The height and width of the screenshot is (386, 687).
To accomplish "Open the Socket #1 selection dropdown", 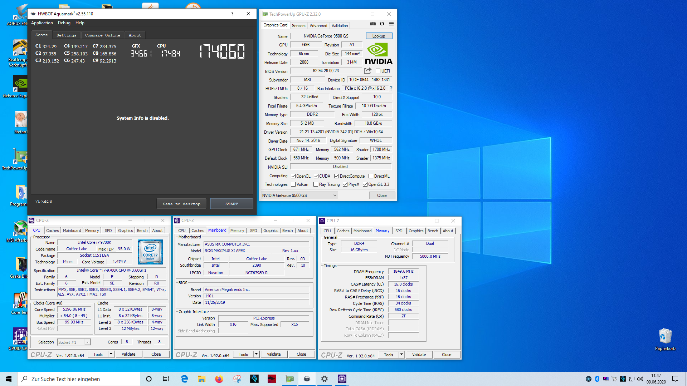I will pos(74,342).
